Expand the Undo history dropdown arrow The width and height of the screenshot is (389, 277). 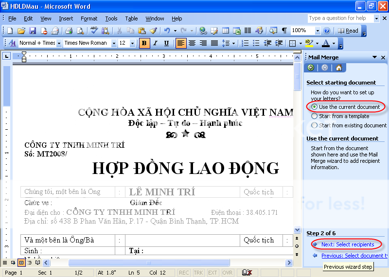pyautogui.click(x=175, y=31)
